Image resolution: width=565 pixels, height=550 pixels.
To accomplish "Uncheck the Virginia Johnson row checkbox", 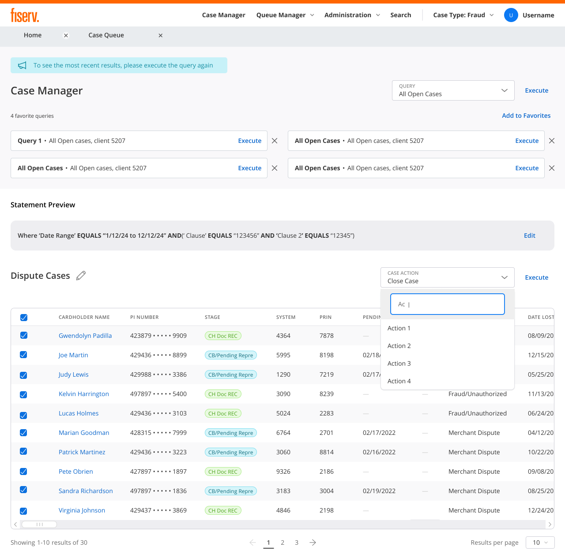I will click(24, 511).
